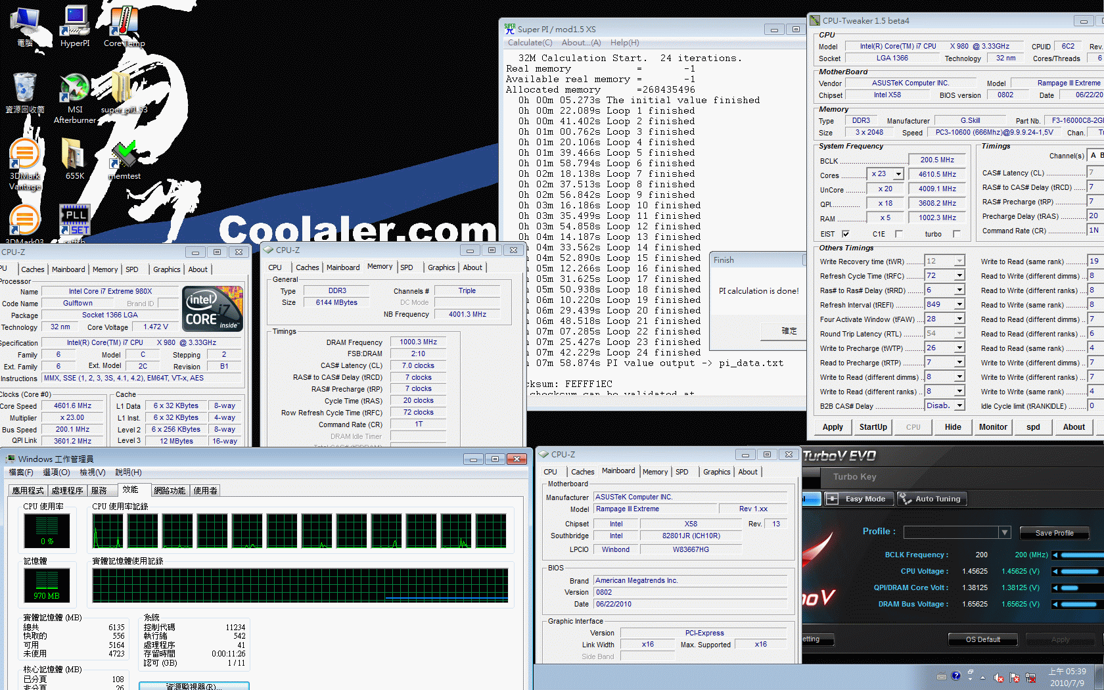This screenshot has height=690, width=1104.
Task: Open the Refresh Interval (tREFI) dropdown
Action: click(x=959, y=305)
